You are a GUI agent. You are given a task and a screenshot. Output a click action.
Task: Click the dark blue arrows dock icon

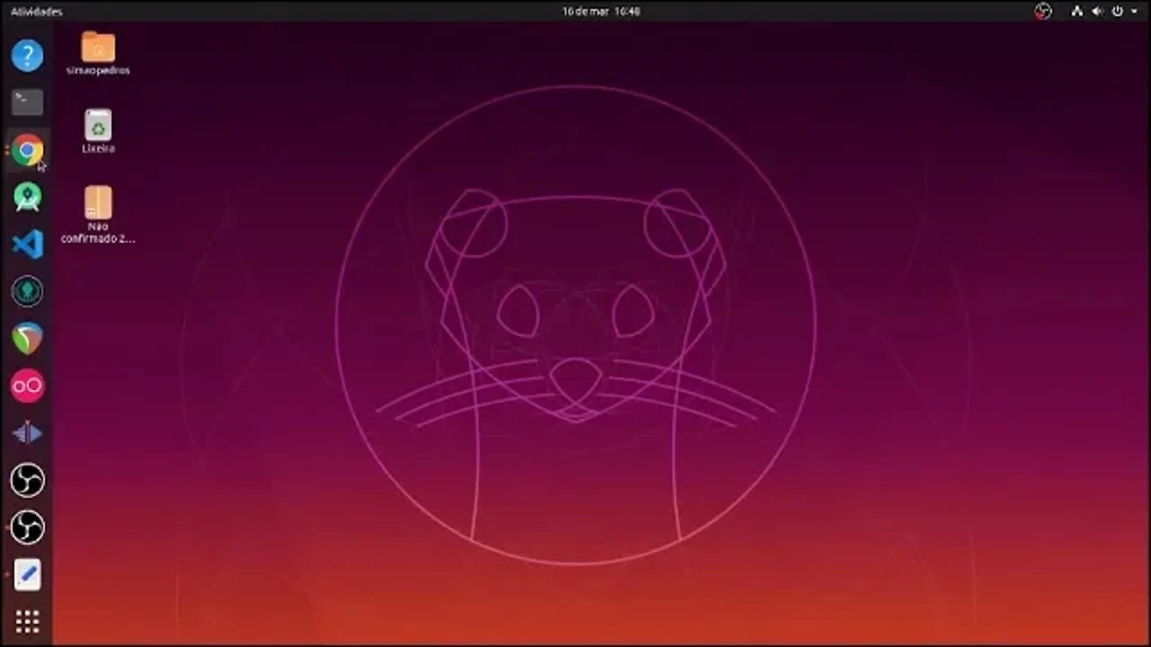[x=27, y=433]
